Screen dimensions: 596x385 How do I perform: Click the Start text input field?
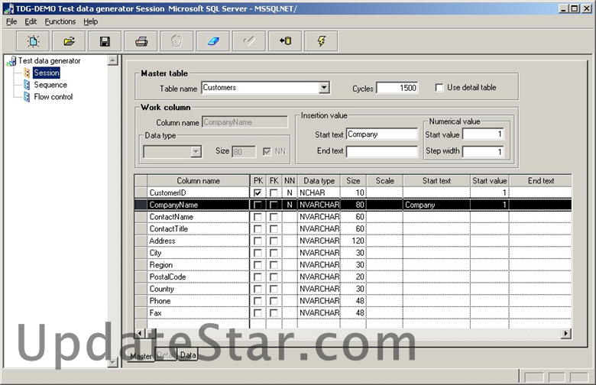[382, 134]
